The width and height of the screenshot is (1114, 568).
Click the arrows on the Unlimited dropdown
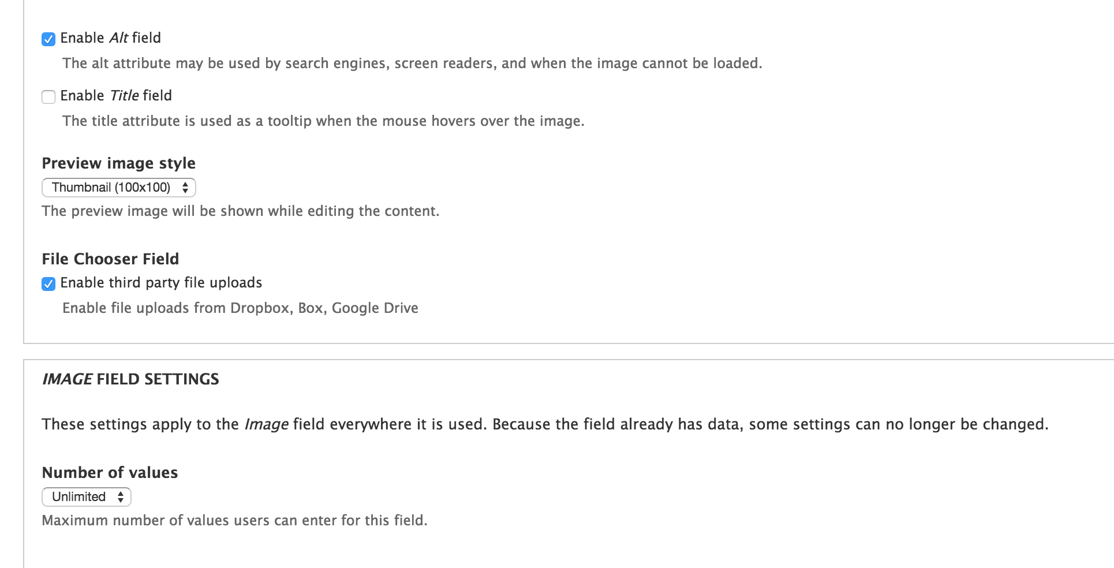click(x=120, y=496)
